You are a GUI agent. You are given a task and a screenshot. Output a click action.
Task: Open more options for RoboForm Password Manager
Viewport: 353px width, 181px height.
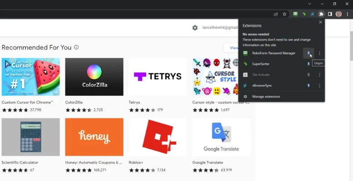point(319,53)
